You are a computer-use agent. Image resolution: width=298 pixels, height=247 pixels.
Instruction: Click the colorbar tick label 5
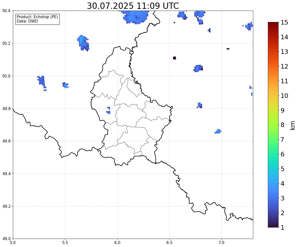click(282, 169)
